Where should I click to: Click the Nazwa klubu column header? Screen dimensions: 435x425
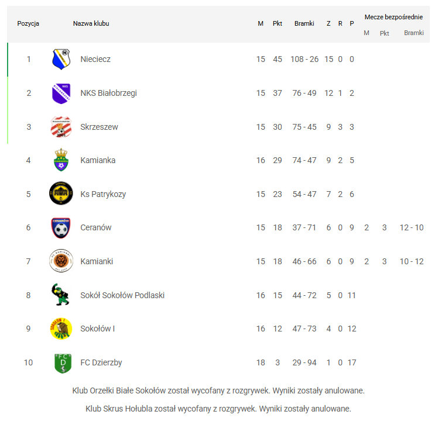(x=91, y=23)
